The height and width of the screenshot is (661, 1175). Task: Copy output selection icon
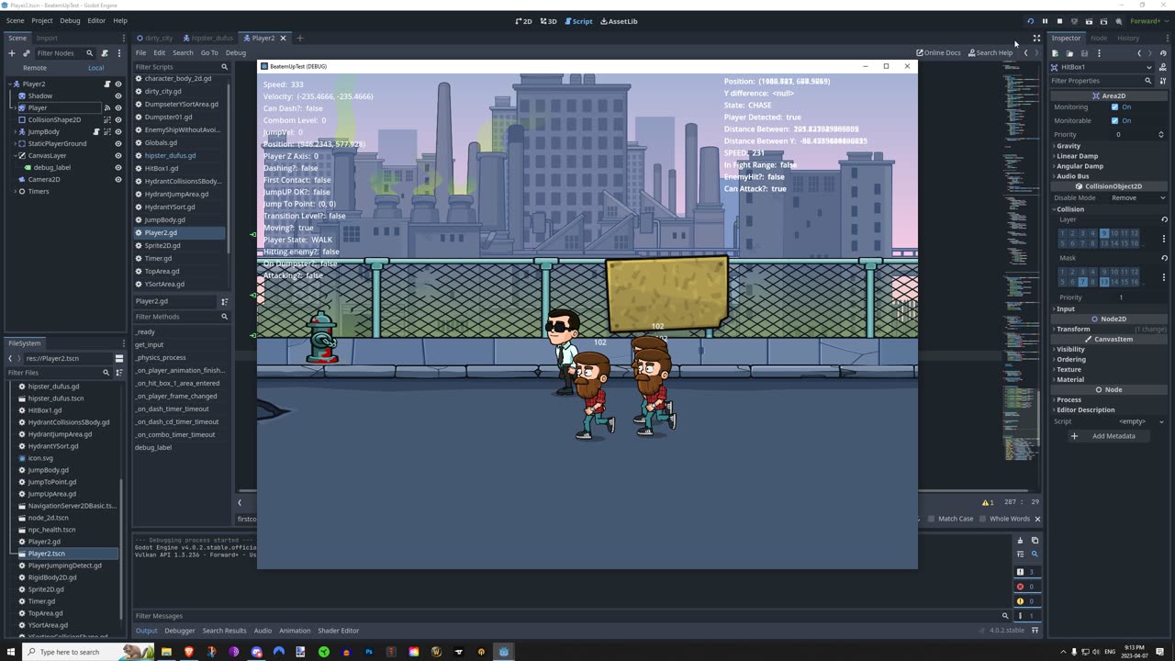pos(1035,541)
